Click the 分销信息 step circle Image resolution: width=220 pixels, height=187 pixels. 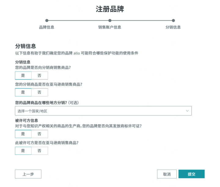click(x=173, y=21)
